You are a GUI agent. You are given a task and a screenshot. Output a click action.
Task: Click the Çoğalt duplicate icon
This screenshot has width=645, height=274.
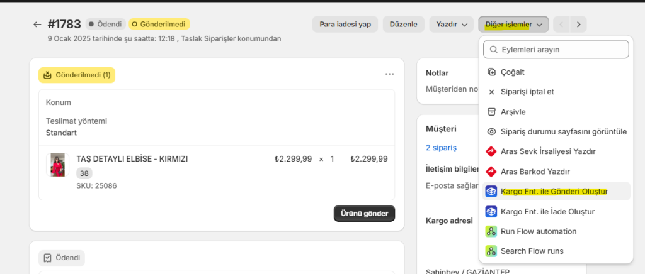coord(491,72)
